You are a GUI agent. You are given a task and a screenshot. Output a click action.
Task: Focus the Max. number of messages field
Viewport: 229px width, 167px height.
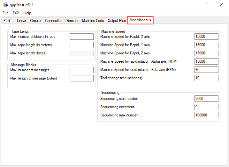coord(81,70)
